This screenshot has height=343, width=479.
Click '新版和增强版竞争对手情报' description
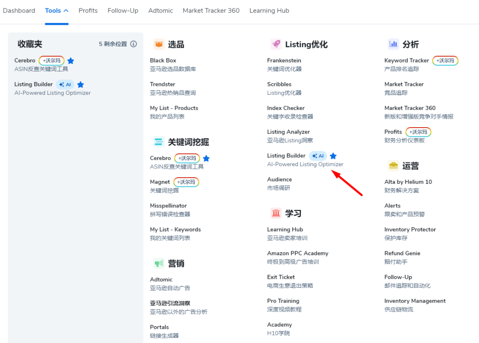419,117
